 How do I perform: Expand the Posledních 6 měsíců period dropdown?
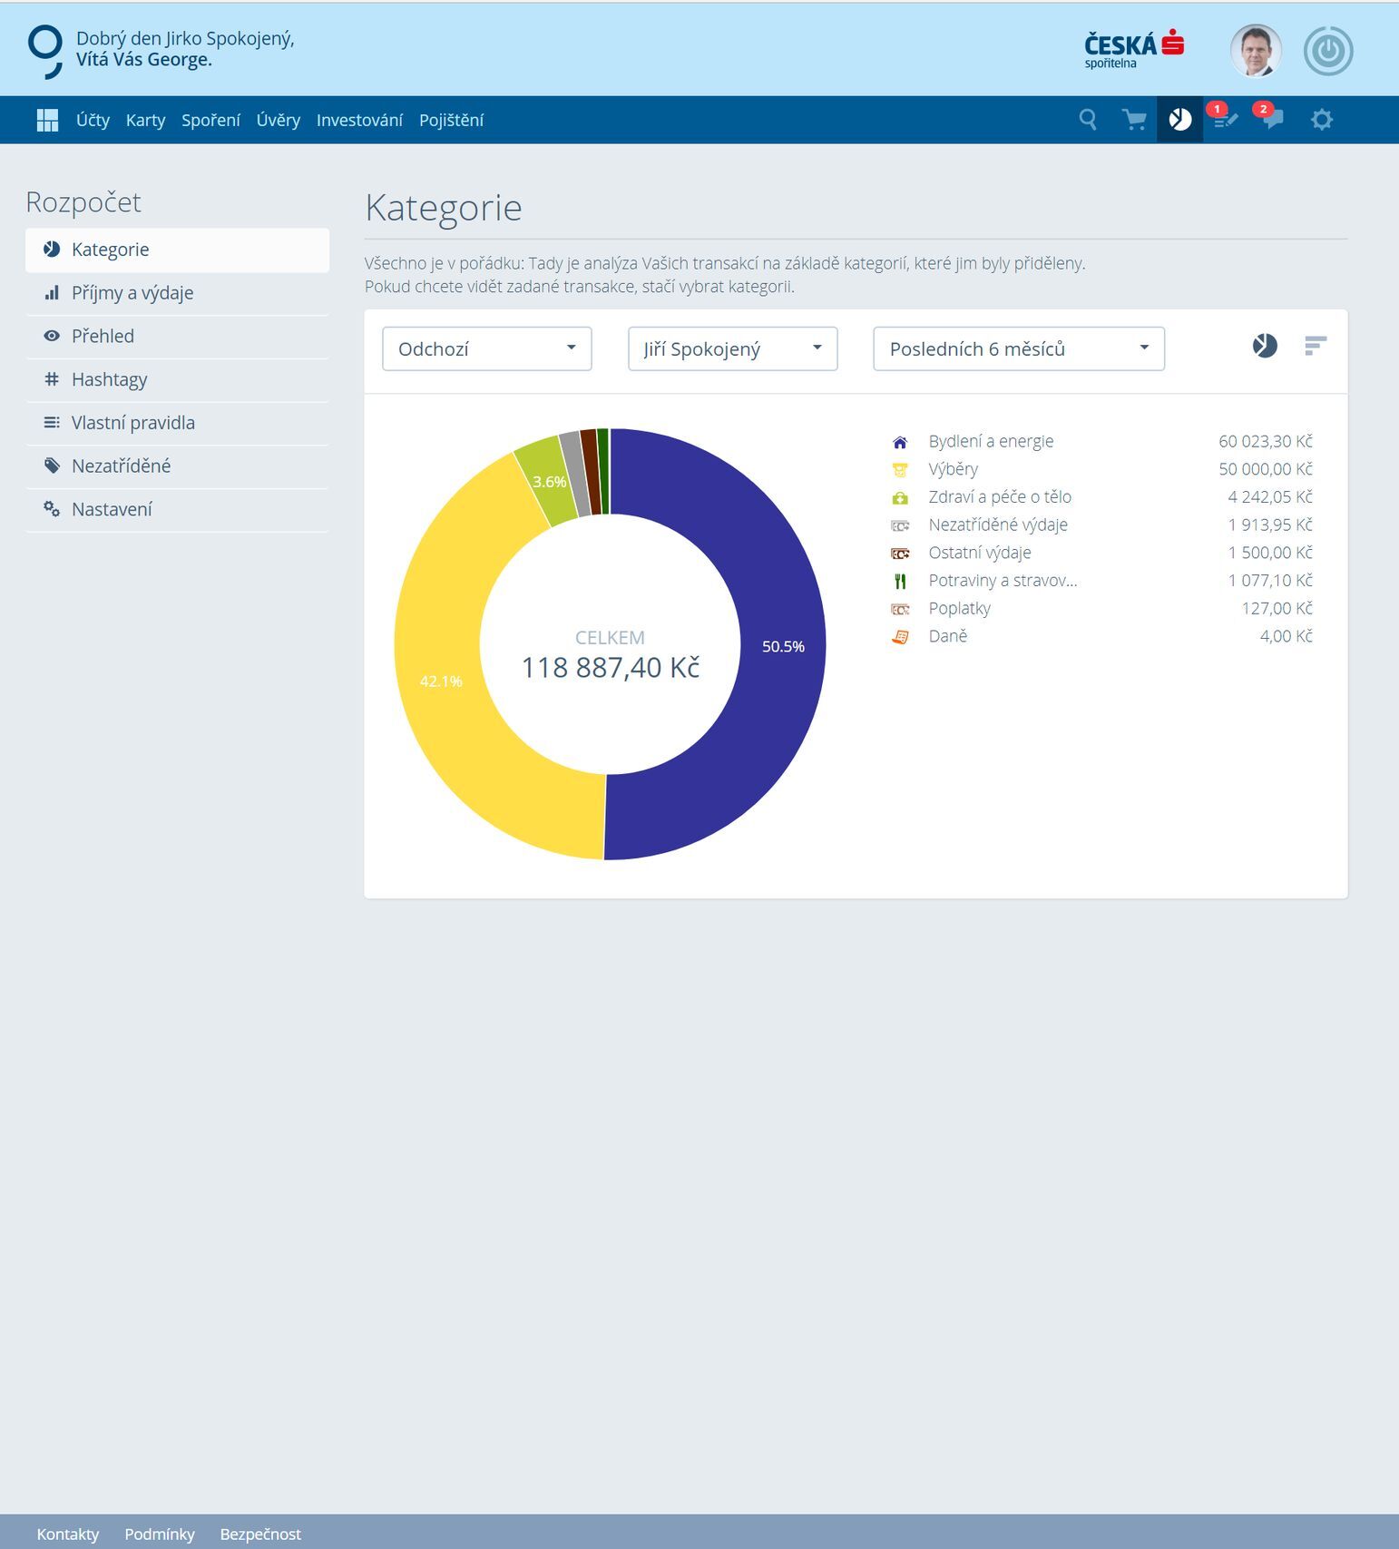pyautogui.click(x=1019, y=349)
